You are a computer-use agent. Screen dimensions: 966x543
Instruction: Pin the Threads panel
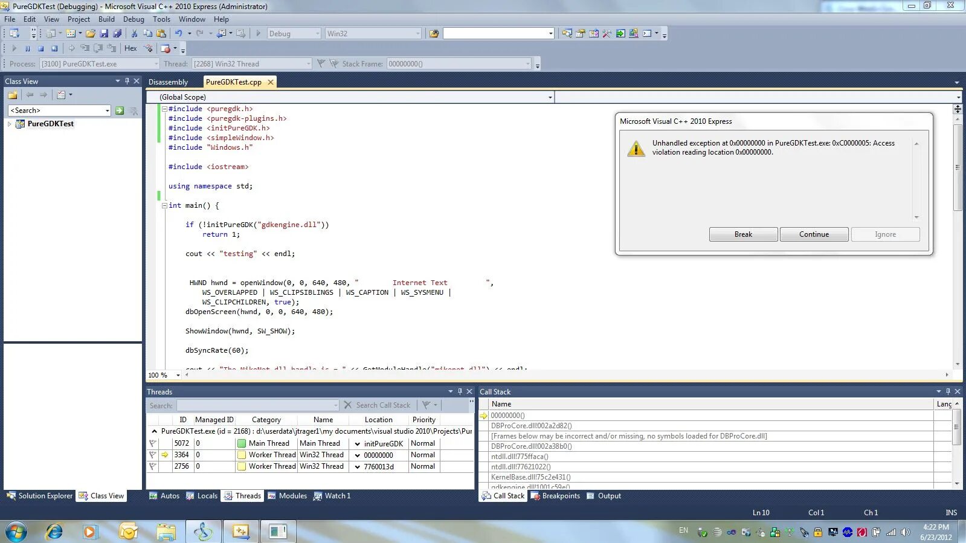[460, 391]
